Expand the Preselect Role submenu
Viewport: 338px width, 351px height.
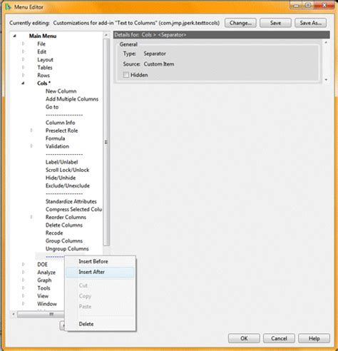(31, 131)
